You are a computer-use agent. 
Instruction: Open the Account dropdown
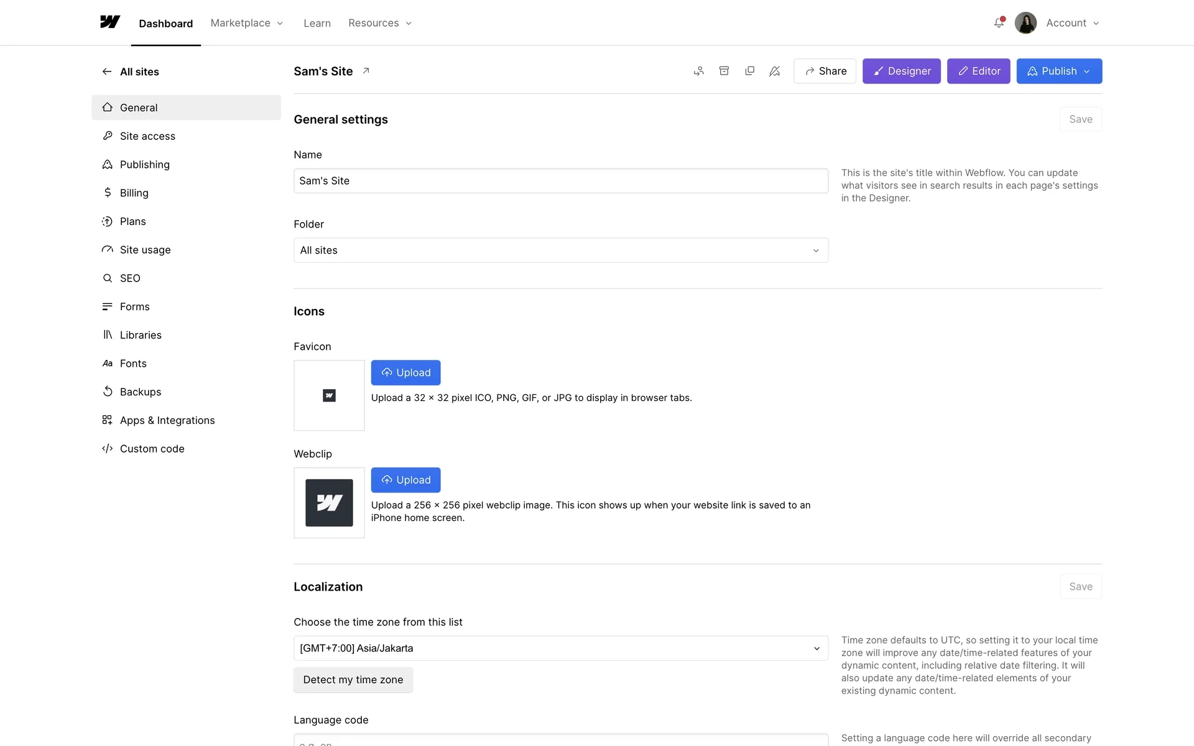[1072, 23]
